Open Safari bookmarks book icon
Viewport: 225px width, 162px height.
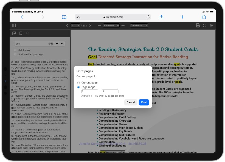tap(64, 17)
